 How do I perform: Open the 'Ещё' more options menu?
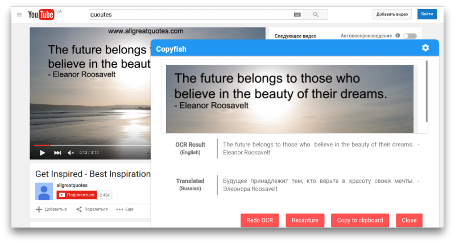point(125,209)
